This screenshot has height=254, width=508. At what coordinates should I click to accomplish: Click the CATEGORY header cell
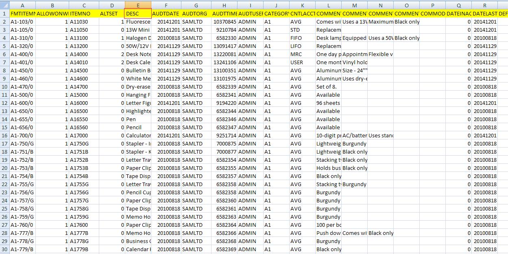[x=276, y=13]
